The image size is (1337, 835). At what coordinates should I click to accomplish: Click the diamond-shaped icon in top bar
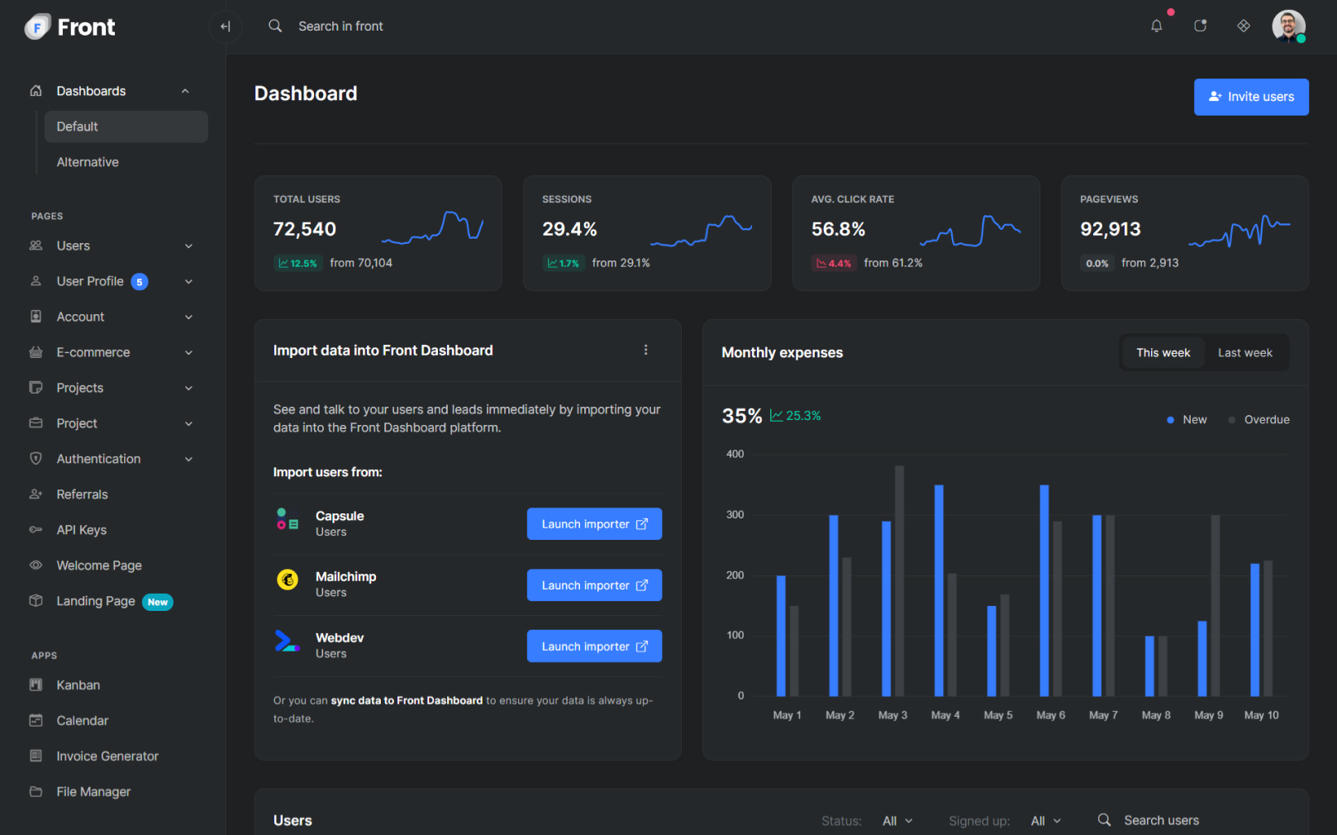pyautogui.click(x=1243, y=26)
